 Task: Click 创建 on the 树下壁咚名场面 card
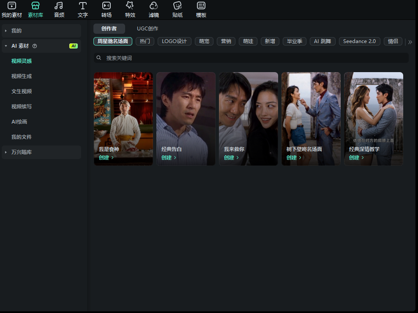[294, 158]
